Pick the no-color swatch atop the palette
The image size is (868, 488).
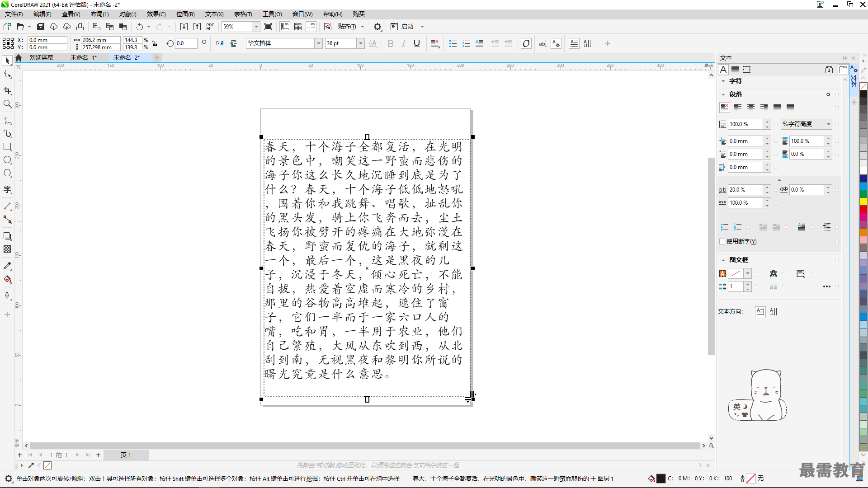[863, 86]
